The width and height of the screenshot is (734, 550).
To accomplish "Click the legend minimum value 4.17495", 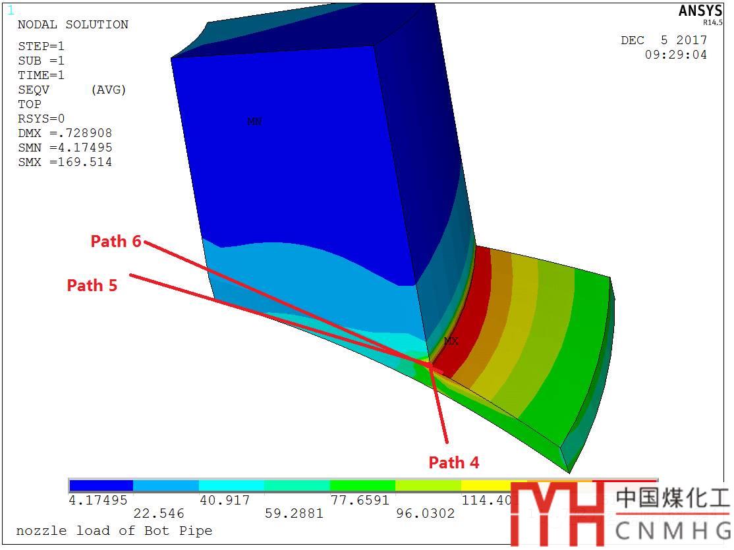I will coord(98,501).
